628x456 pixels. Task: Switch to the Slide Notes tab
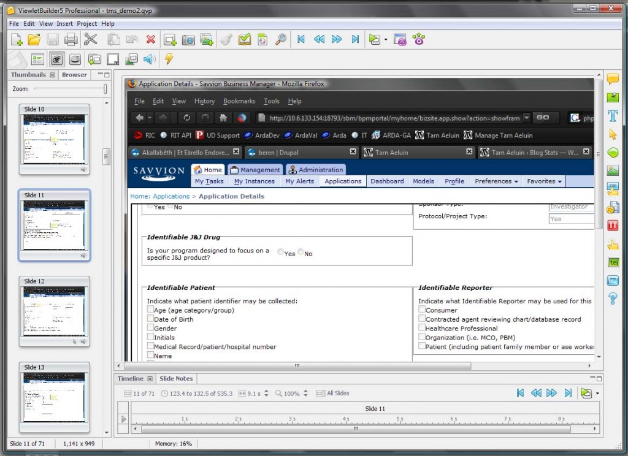[176, 379]
